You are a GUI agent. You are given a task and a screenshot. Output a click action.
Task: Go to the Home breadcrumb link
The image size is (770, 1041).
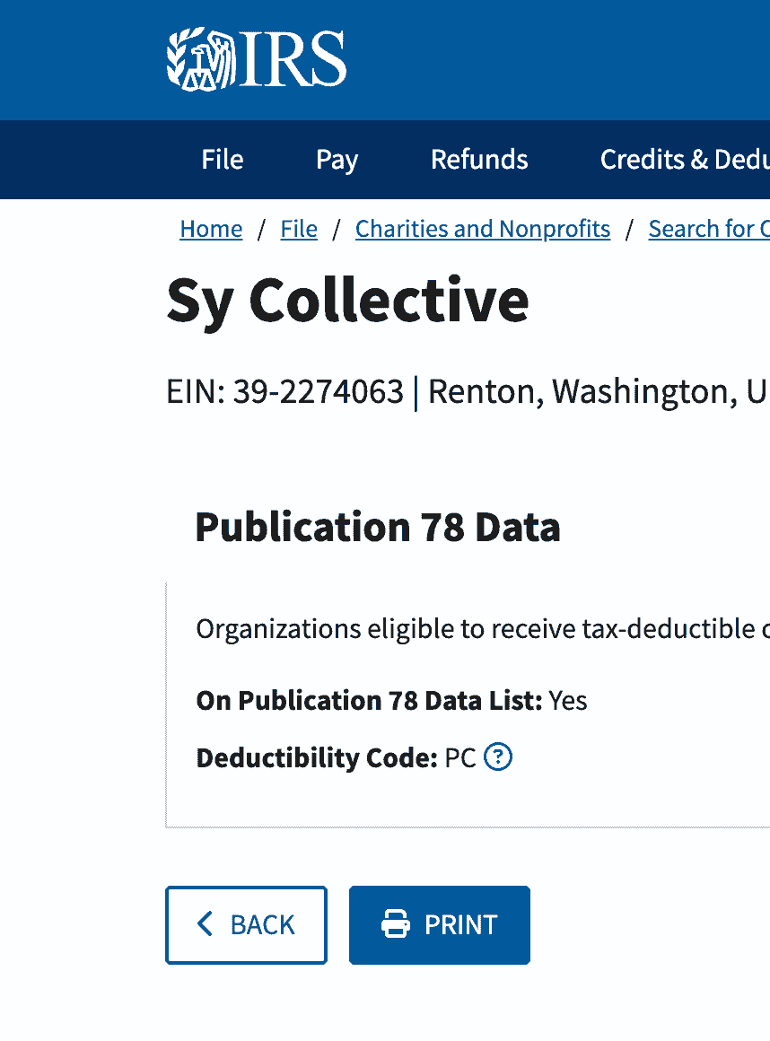point(211,229)
